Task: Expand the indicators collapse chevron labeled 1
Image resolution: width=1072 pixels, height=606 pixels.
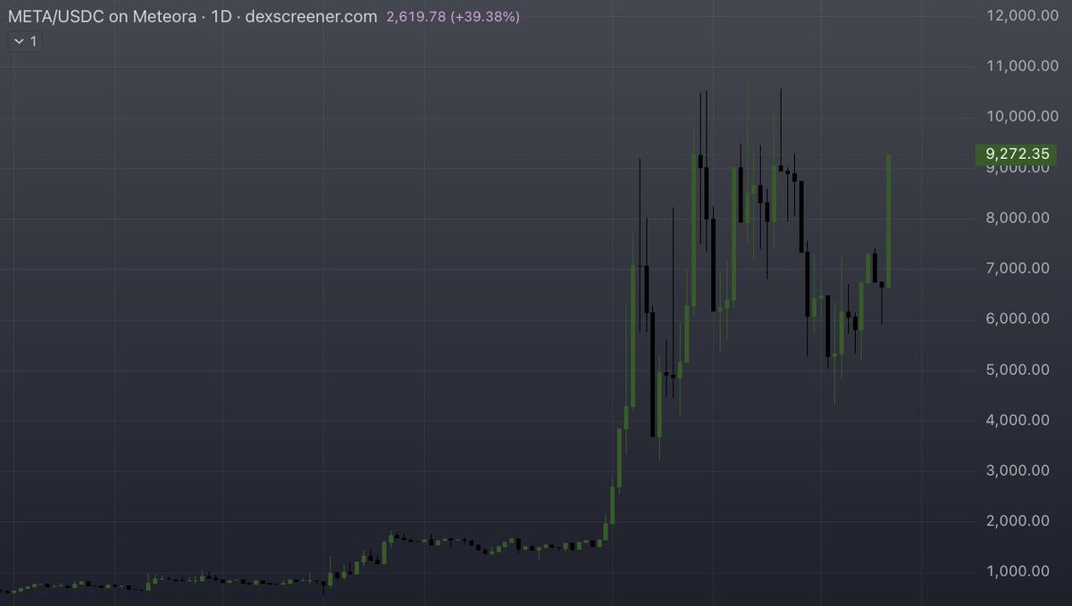Action: click(x=26, y=42)
